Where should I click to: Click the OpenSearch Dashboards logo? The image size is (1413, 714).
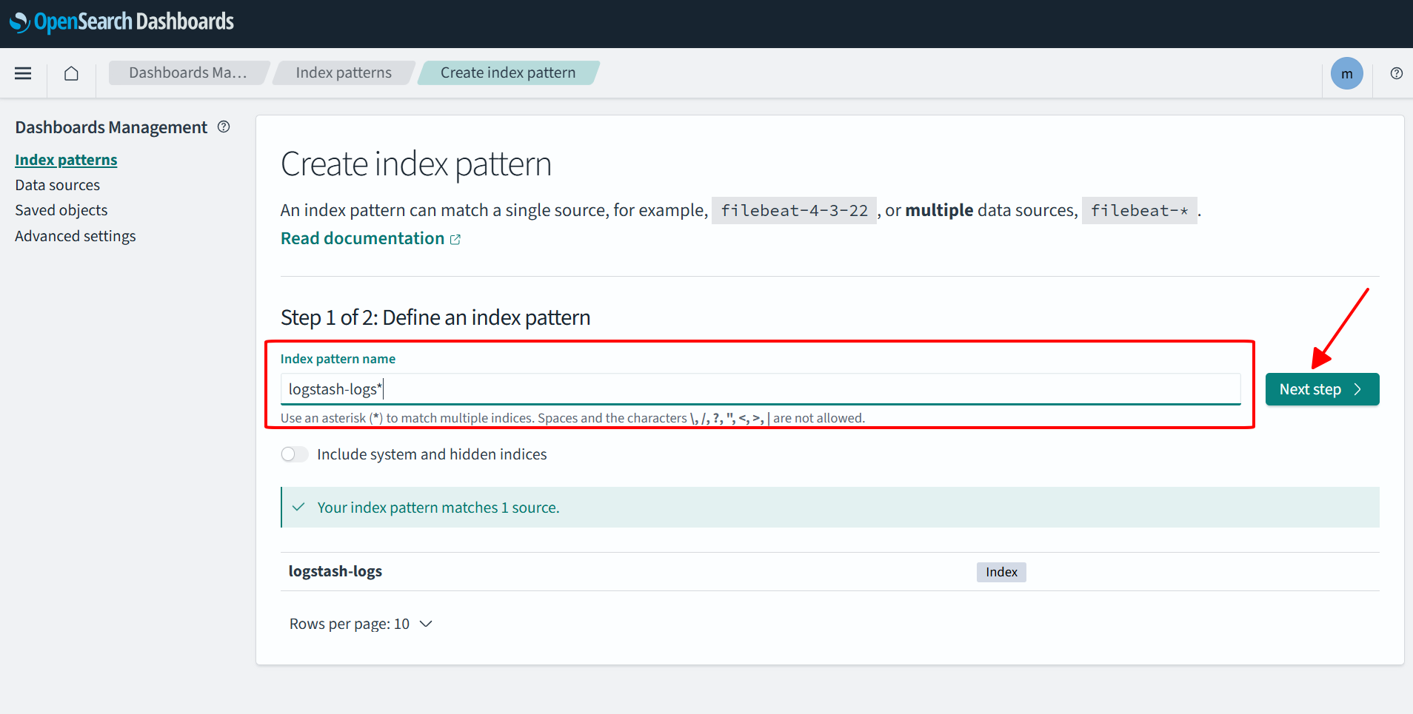click(122, 22)
